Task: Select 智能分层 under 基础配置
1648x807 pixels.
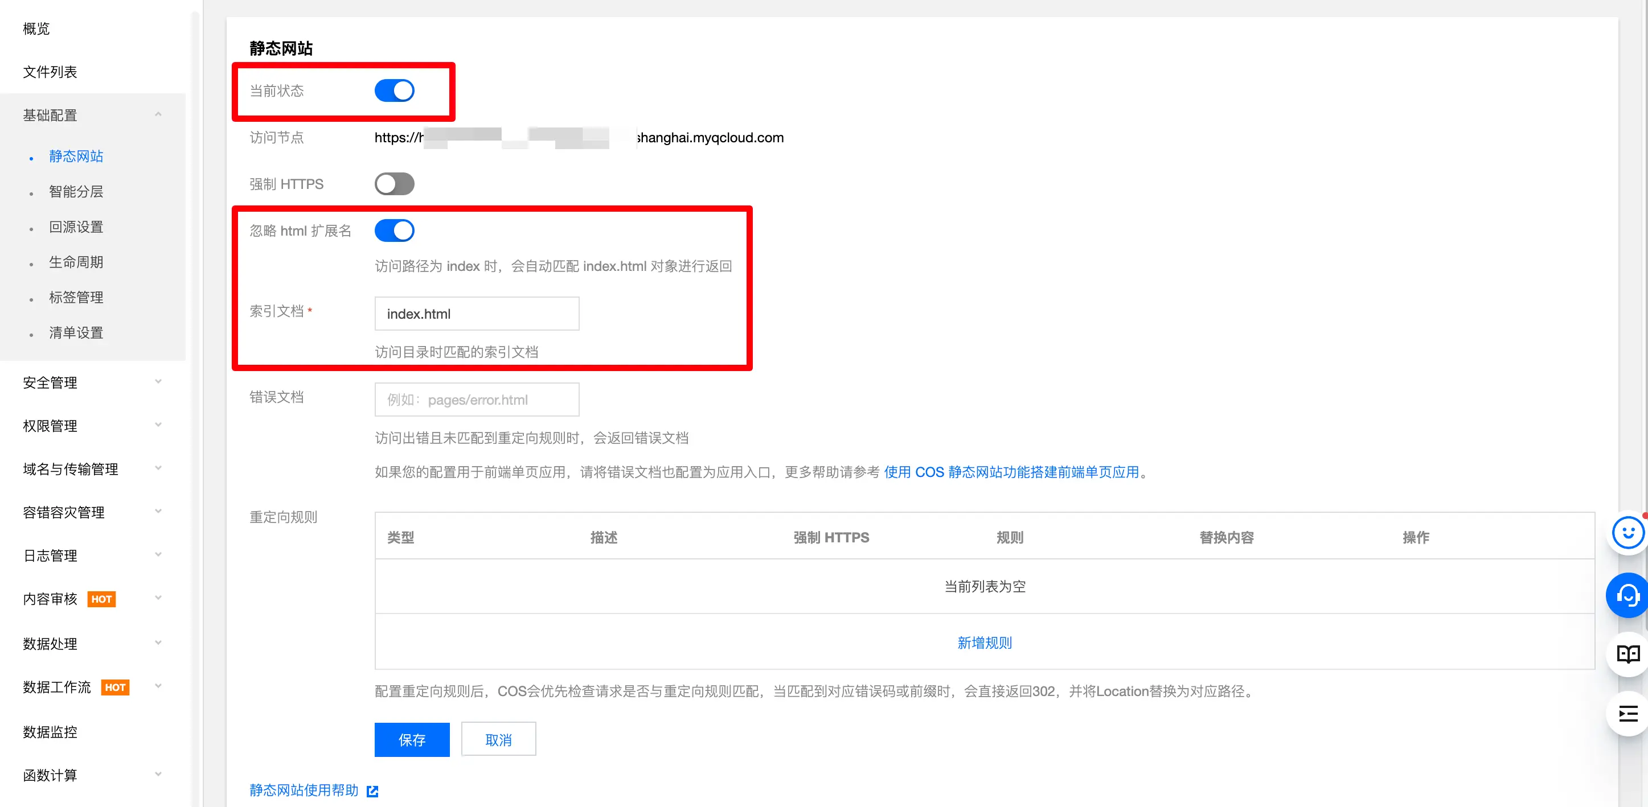Action: coord(76,192)
